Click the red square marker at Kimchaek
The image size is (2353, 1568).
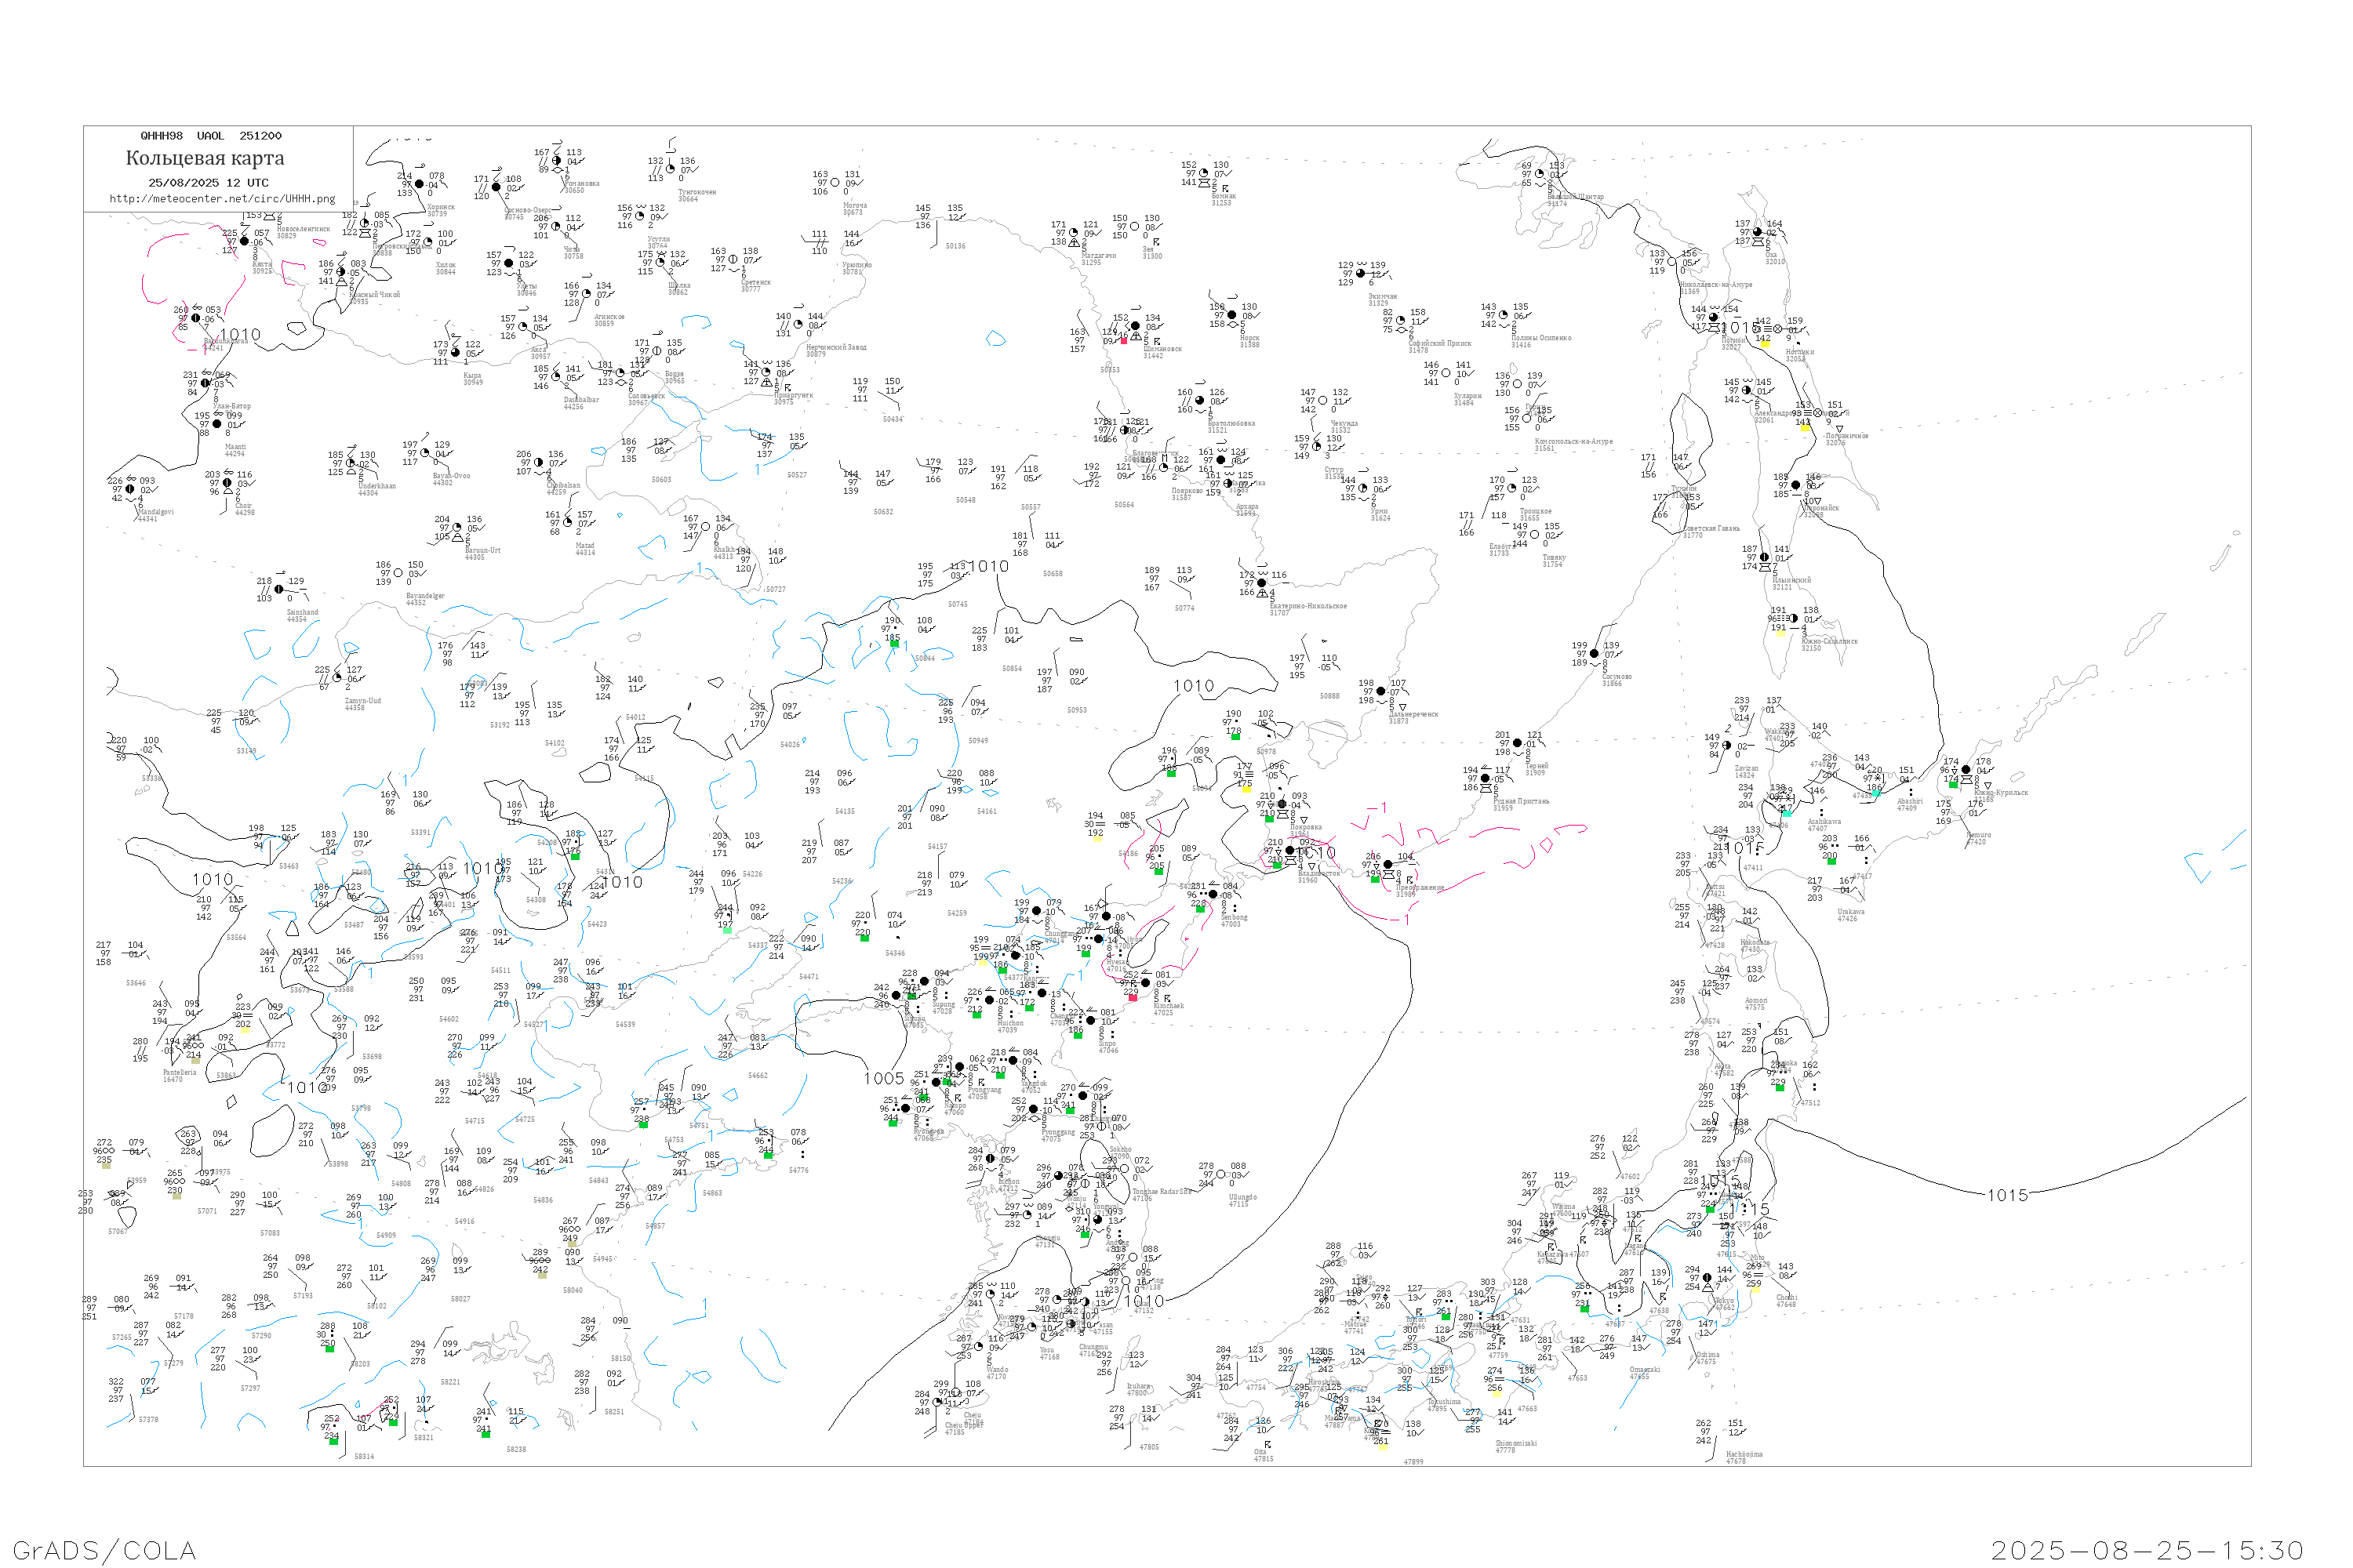[1133, 998]
